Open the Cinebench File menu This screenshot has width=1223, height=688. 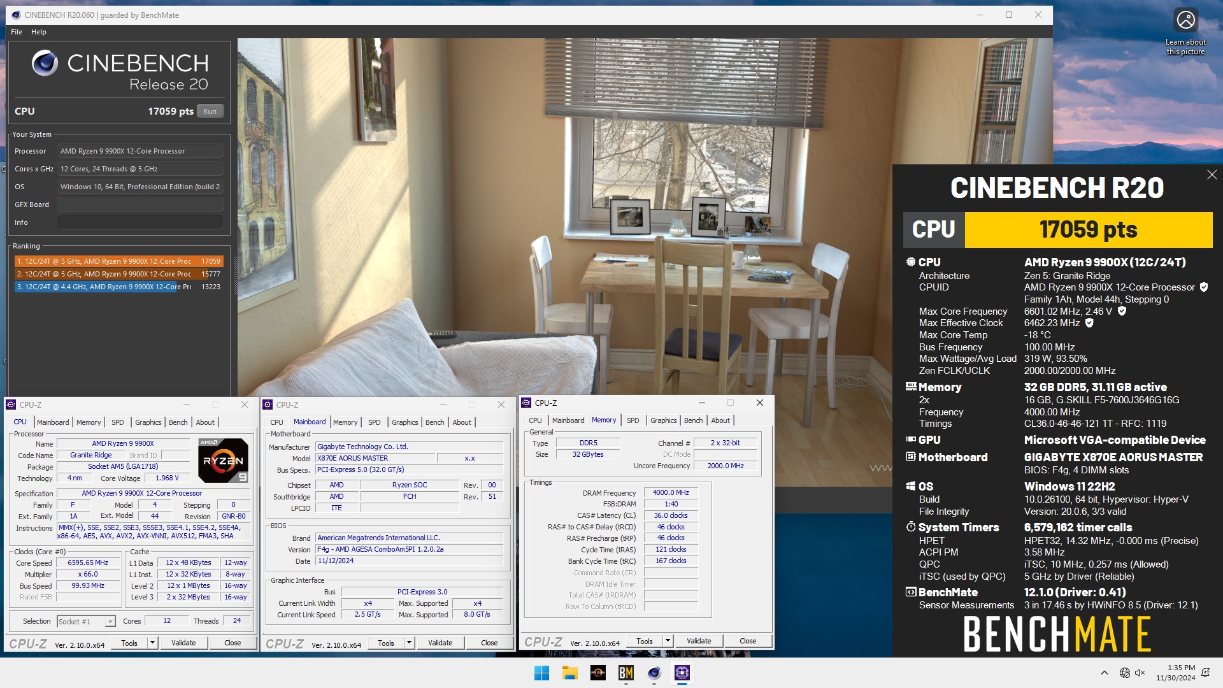[17, 32]
